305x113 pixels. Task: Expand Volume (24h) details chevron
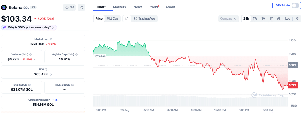tap(35, 59)
